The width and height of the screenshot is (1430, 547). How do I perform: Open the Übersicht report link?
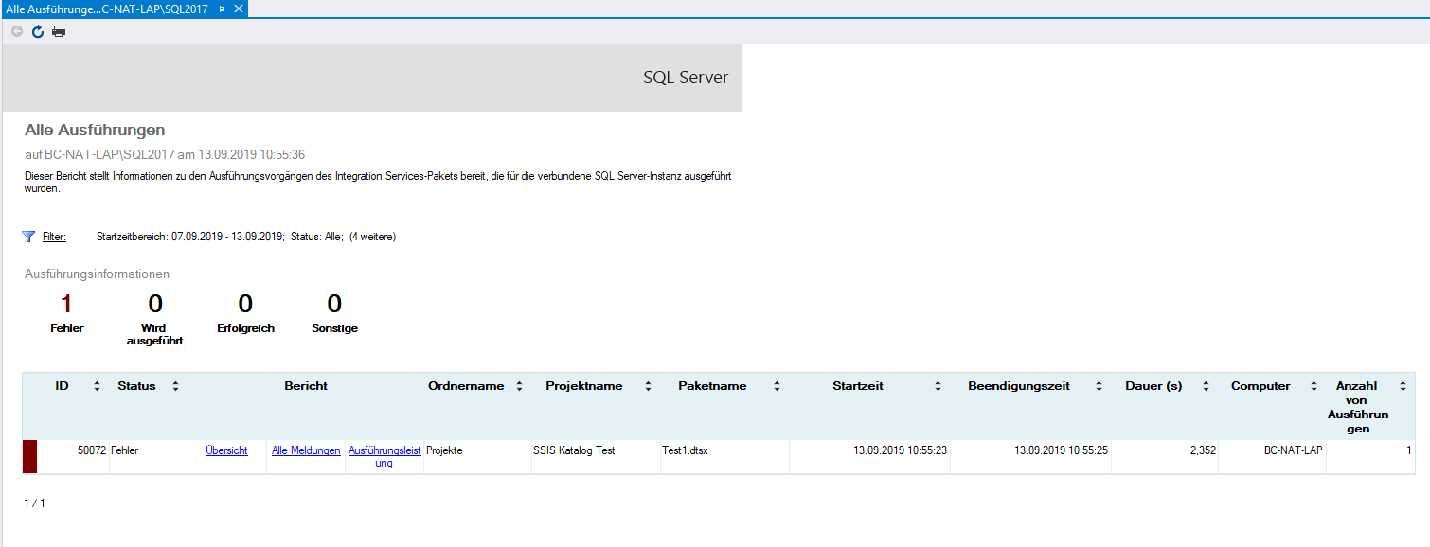tap(226, 450)
